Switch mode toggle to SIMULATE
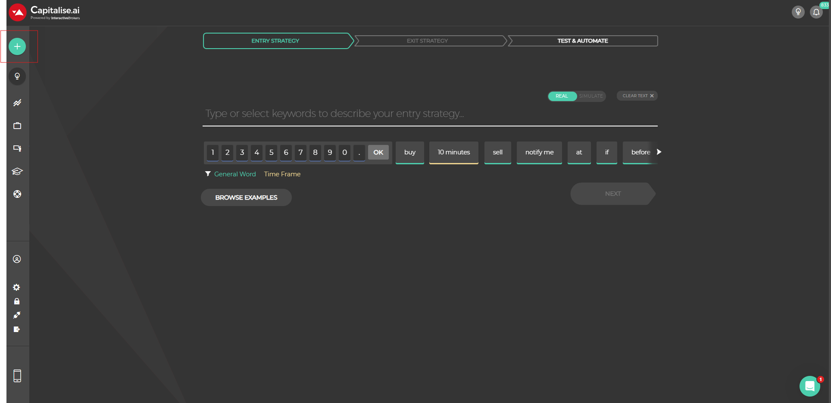The height and width of the screenshot is (403, 831). [x=591, y=96]
